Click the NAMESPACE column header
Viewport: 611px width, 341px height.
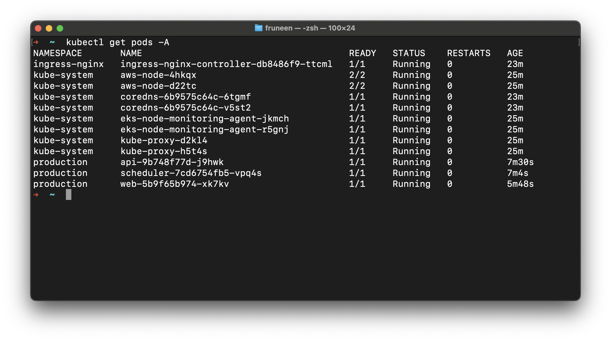[x=57, y=53]
